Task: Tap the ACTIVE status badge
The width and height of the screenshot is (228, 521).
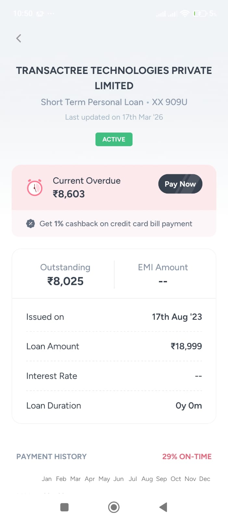Action: coord(114,139)
